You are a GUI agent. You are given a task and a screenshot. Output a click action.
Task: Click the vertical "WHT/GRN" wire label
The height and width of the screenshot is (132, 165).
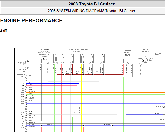click(47, 70)
